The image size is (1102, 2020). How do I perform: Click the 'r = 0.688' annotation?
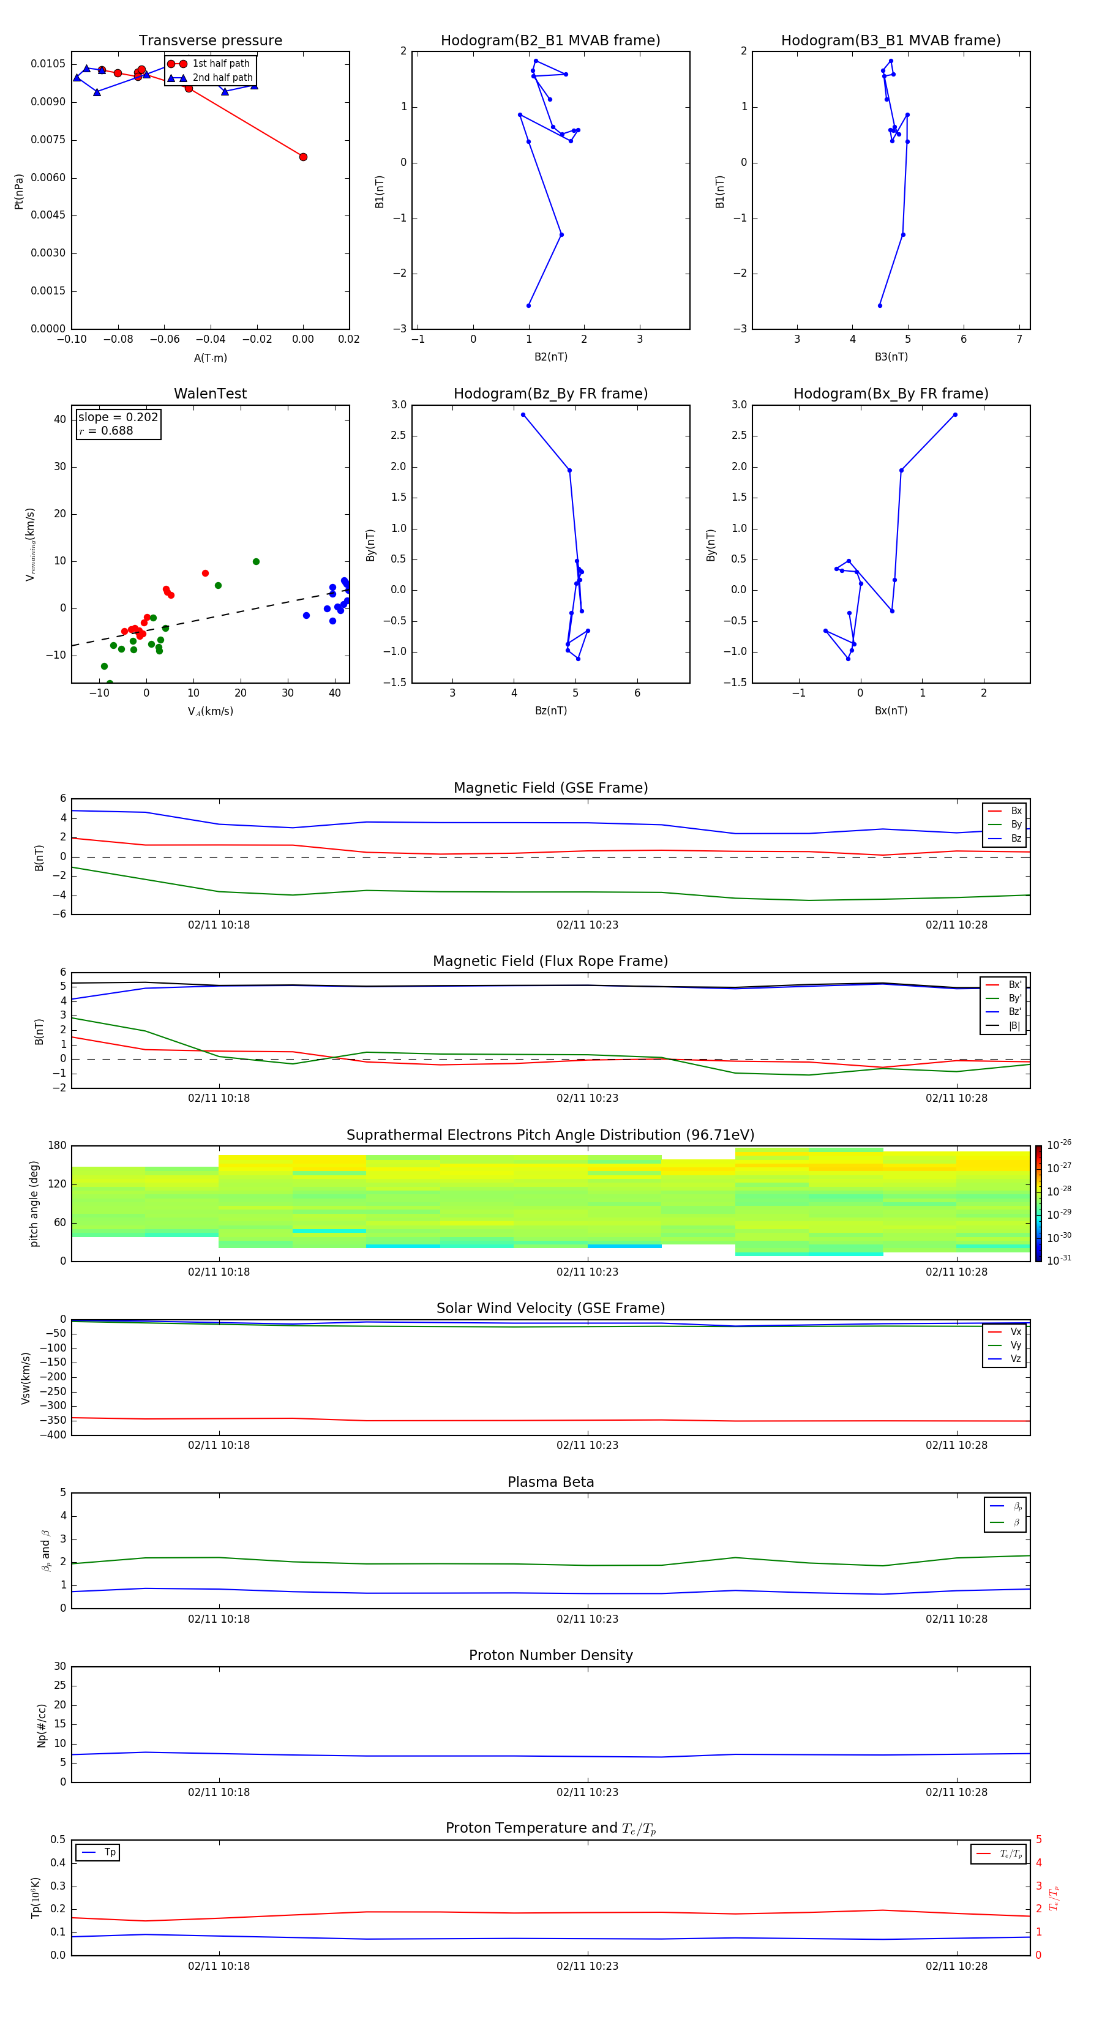click(106, 430)
